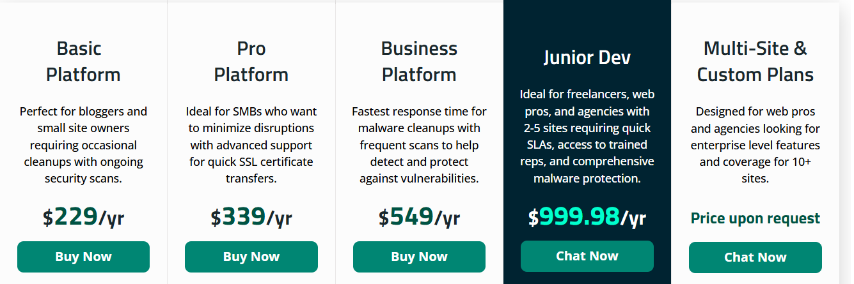
Task: Click Chat Now in Junior Dev card
Action: click(x=587, y=256)
